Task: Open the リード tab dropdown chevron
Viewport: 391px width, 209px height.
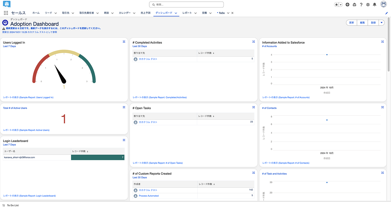Action: [55, 13]
